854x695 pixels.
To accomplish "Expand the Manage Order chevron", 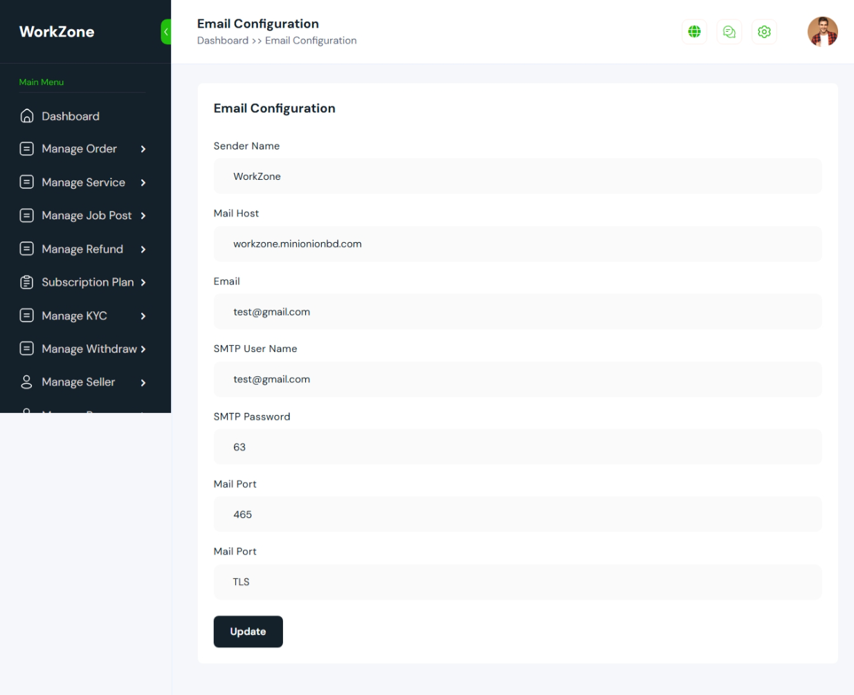I will click(x=143, y=149).
